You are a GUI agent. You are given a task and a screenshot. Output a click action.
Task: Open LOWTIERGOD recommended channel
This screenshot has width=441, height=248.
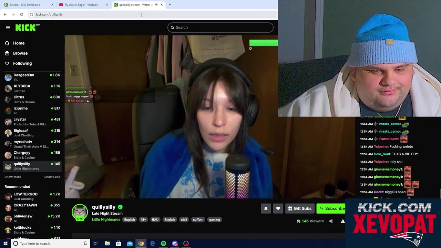(x=32, y=196)
